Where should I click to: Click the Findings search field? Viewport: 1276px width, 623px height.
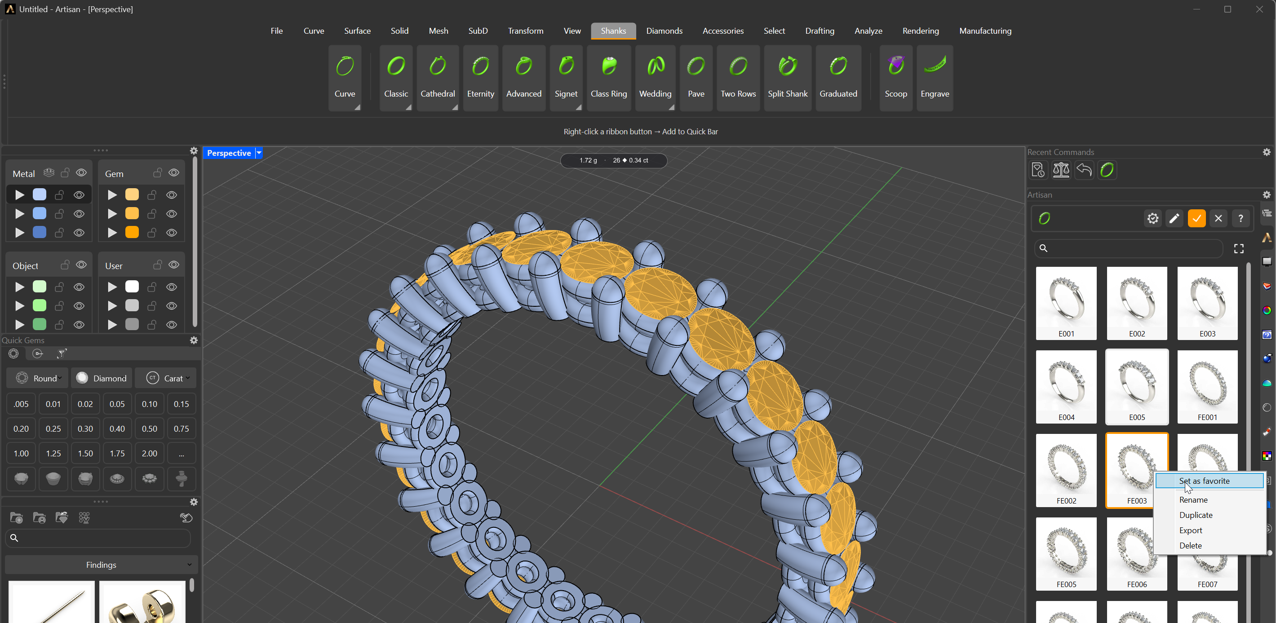tap(97, 538)
